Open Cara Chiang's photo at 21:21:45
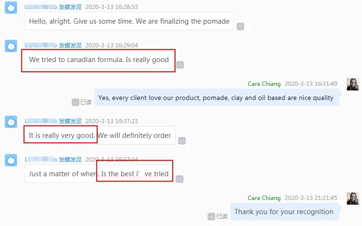Screen dimensions: 362x226 click(x=352, y=199)
